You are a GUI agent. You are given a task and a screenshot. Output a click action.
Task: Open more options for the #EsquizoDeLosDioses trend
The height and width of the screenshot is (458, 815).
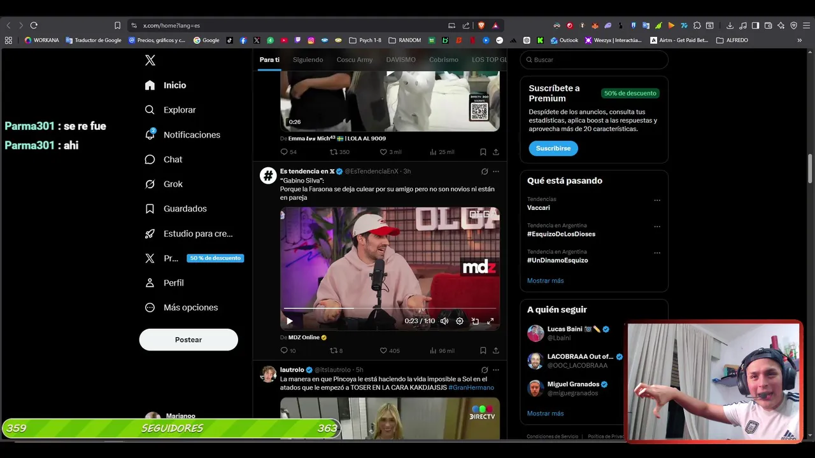657,226
